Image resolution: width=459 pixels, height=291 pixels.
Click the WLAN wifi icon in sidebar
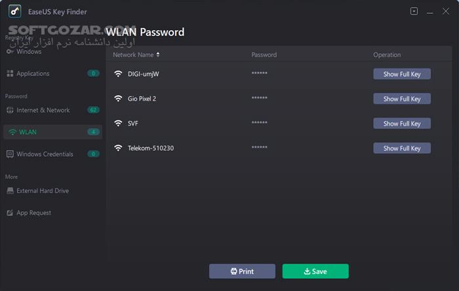(x=12, y=132)
